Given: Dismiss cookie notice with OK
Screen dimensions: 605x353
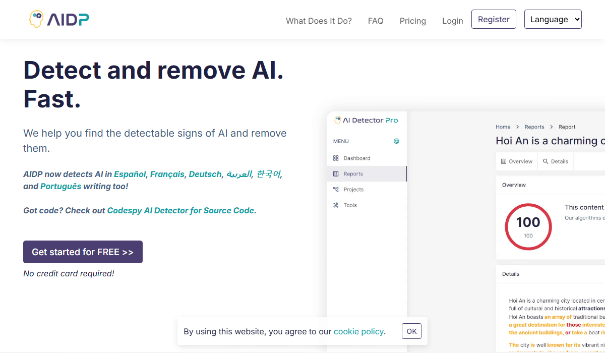Looking at the screenshot, I should click(x=411, y=331).
